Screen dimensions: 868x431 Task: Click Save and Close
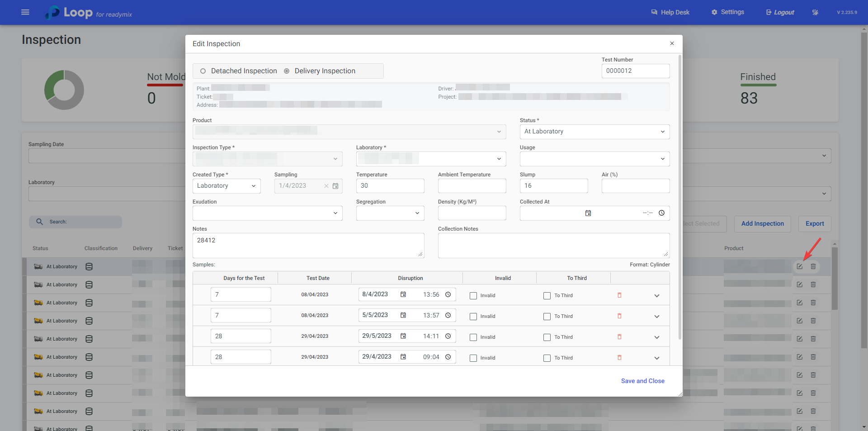[642, 381]
